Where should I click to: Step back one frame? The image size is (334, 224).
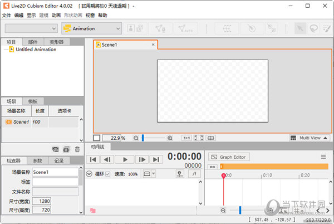pos(107,159)
